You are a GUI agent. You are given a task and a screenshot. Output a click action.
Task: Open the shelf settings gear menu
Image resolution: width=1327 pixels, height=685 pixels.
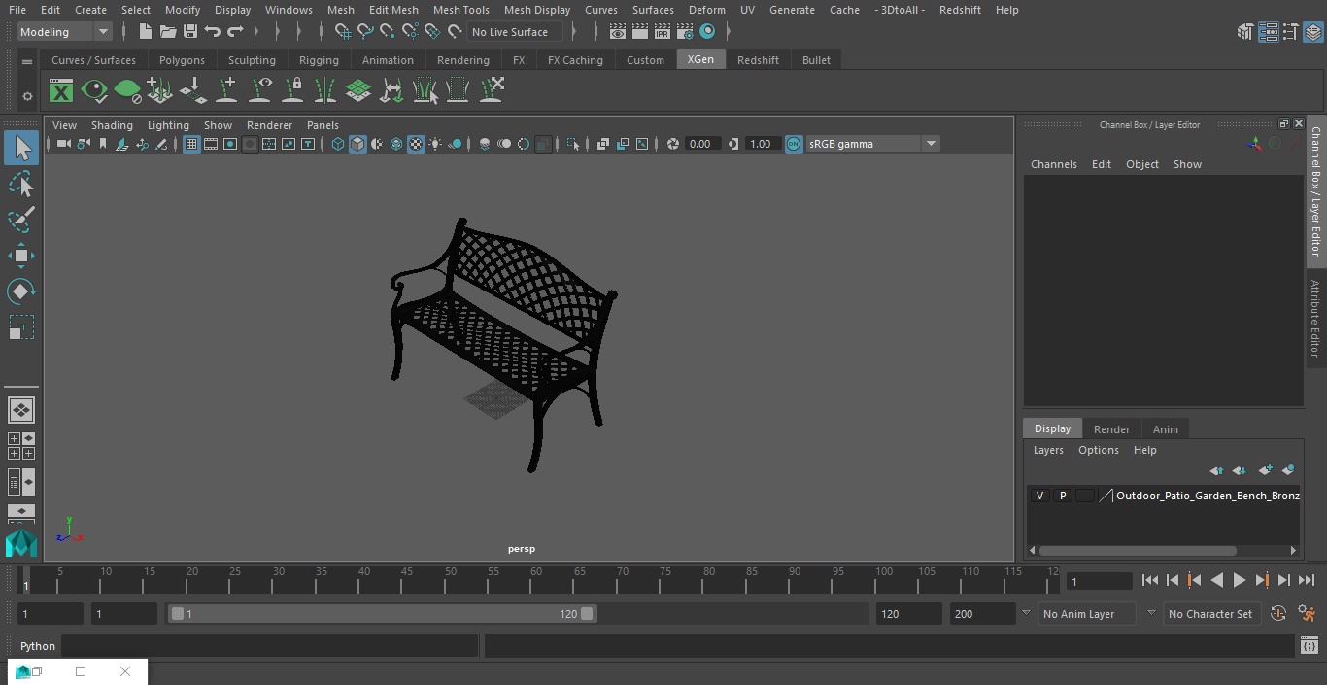click(x=27, y=96)
